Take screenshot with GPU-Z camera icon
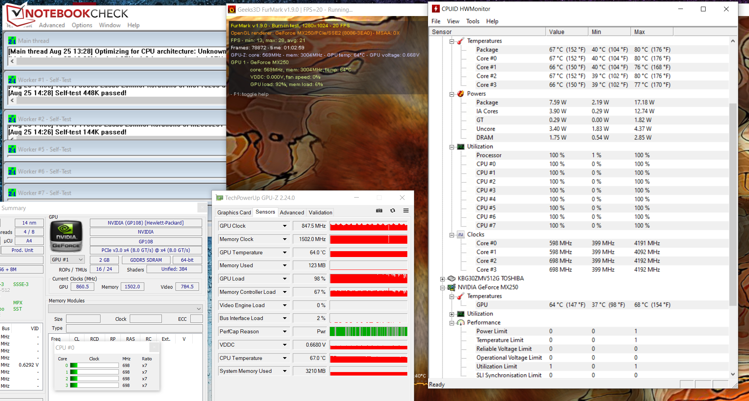749x401 pixels. [379, 210]
